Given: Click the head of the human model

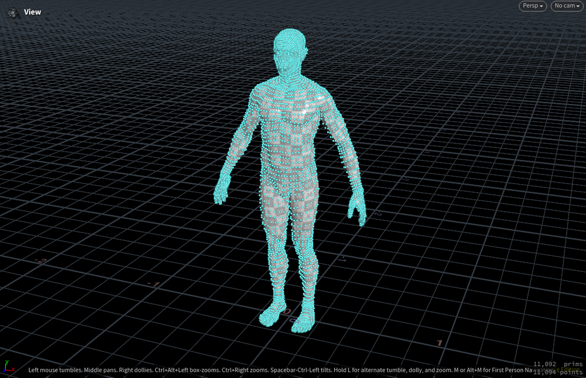Looking at the screenshot, I should (x=289, y=52).
